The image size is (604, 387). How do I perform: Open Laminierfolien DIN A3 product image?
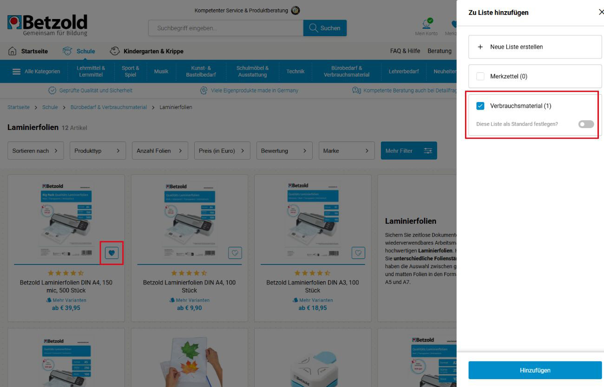[x=313, y=220]
